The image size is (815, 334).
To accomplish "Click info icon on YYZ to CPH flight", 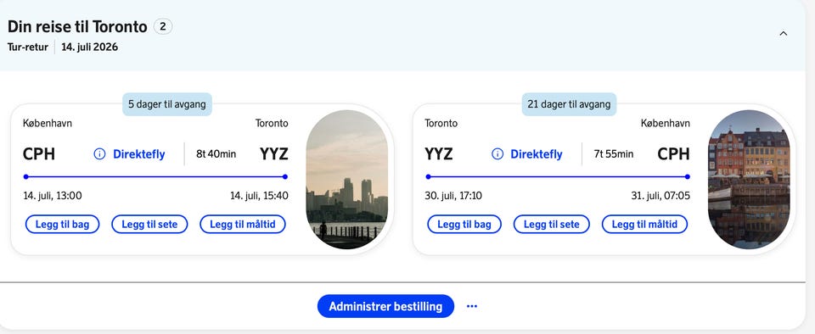I will [x=497, y=154].
